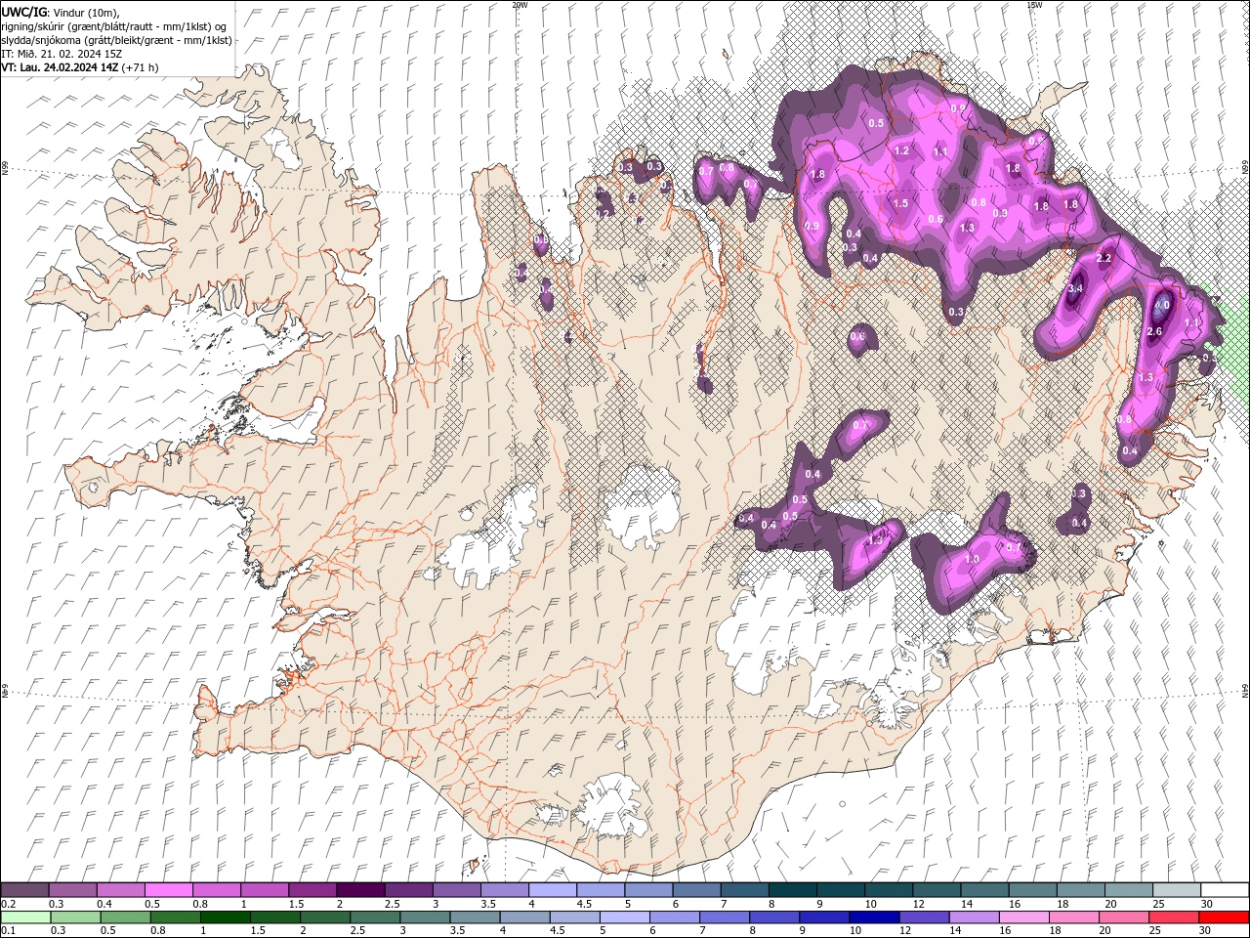This screenshot has width=1250, height=938.
Task: Click the '0.2' label in upper legend row
Action: coord(8,904)
